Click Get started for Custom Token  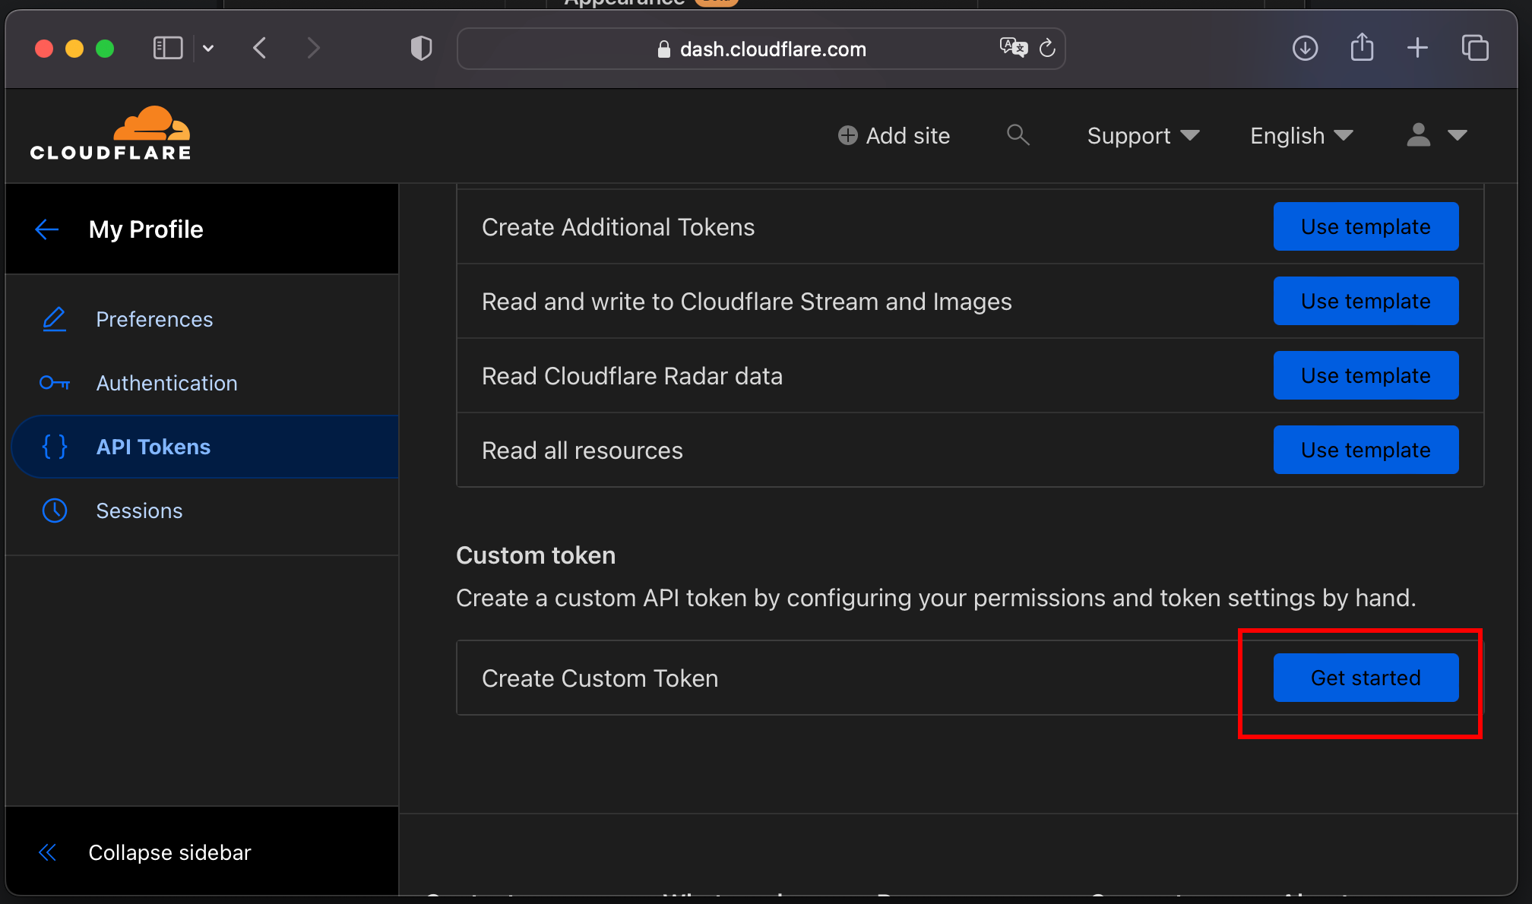[x=1365, y=678]
